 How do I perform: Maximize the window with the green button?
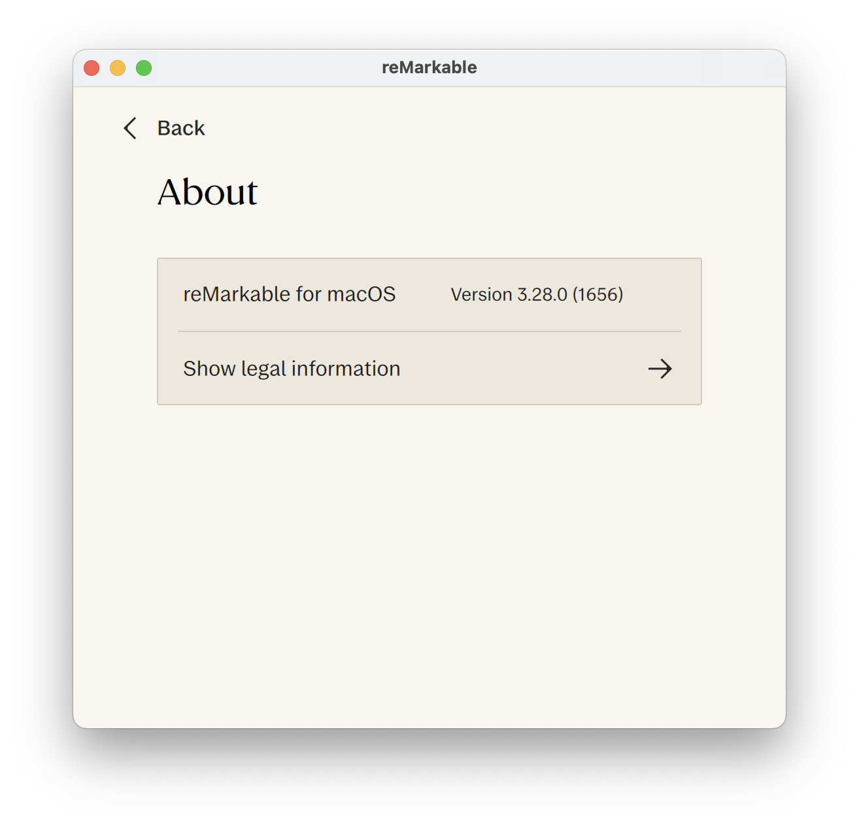144,68
